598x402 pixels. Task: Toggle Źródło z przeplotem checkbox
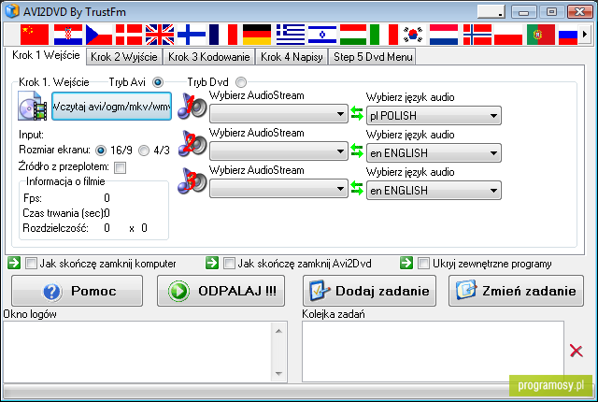(121, 167)
